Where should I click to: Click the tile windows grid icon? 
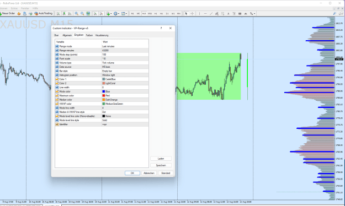coord(88,14)
